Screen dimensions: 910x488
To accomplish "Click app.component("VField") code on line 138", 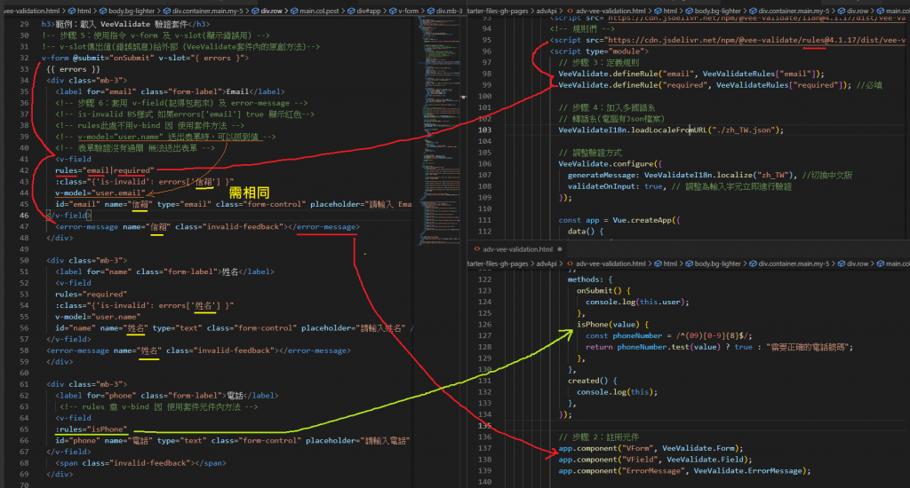I will (x=655, y=459).
